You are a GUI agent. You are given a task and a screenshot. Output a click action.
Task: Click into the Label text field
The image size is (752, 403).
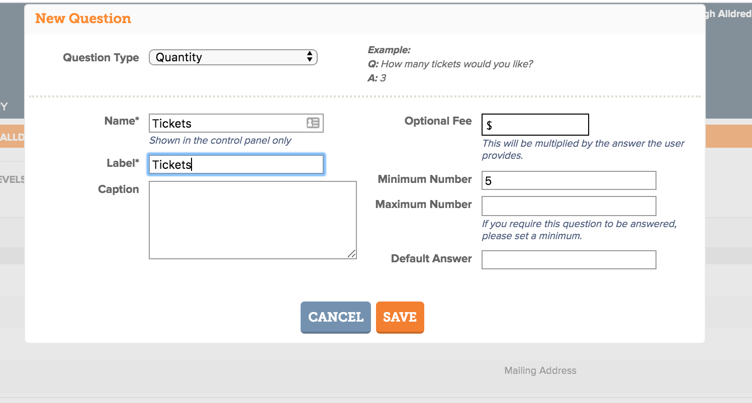pyautogui.click(x=236, y=164)
